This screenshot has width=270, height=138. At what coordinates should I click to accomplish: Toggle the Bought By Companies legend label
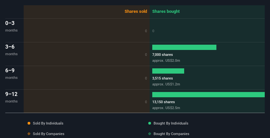pyautogui.click(x=171, y=134)
